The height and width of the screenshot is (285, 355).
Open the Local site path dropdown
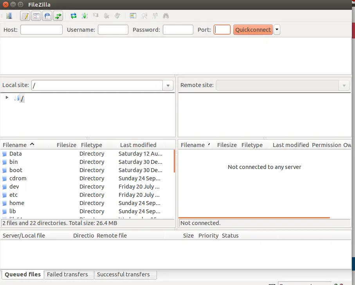click(168, 85)
